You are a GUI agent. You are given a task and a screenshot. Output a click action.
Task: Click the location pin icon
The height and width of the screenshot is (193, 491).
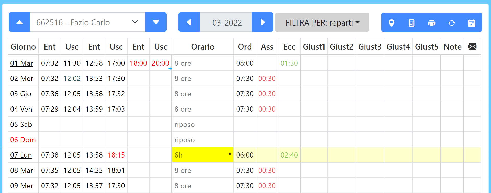click(391, 23)
